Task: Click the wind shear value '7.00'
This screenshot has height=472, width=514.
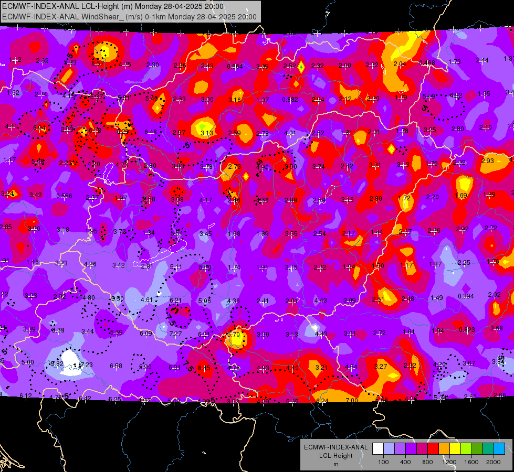Action: (352, 400)
